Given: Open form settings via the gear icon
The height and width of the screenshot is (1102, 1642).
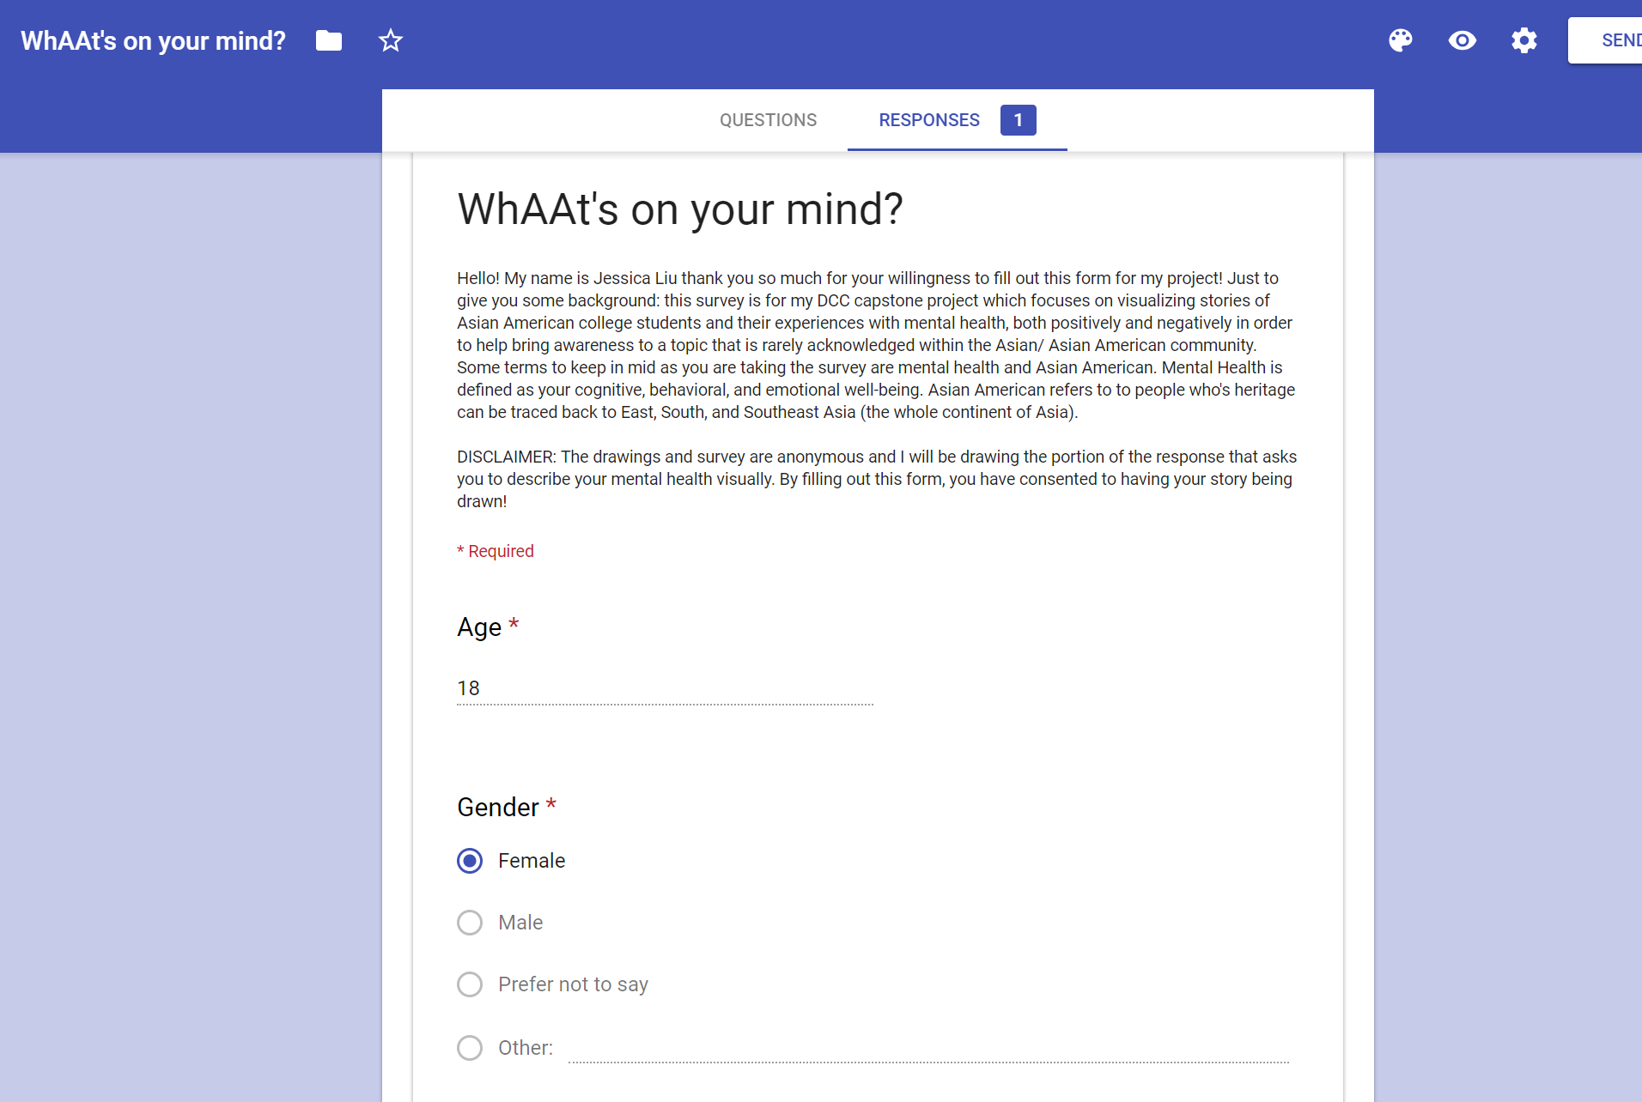Looking at the screenshot, I should pos(1524,40).
